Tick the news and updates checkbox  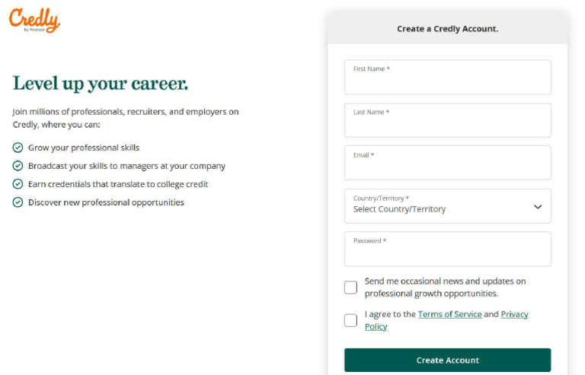pyautogui.click(x=350, y=288)
